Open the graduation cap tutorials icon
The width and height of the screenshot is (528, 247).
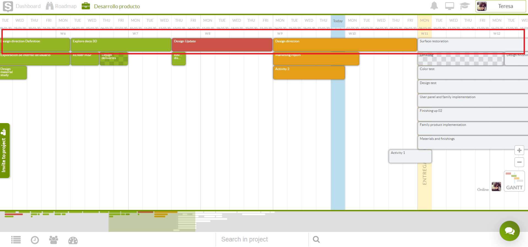click(464, 6)
